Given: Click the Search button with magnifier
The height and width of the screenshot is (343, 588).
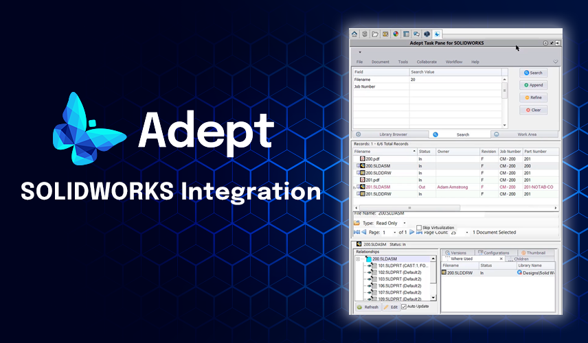Looking at the screenshot, I should tap(533, 73).
